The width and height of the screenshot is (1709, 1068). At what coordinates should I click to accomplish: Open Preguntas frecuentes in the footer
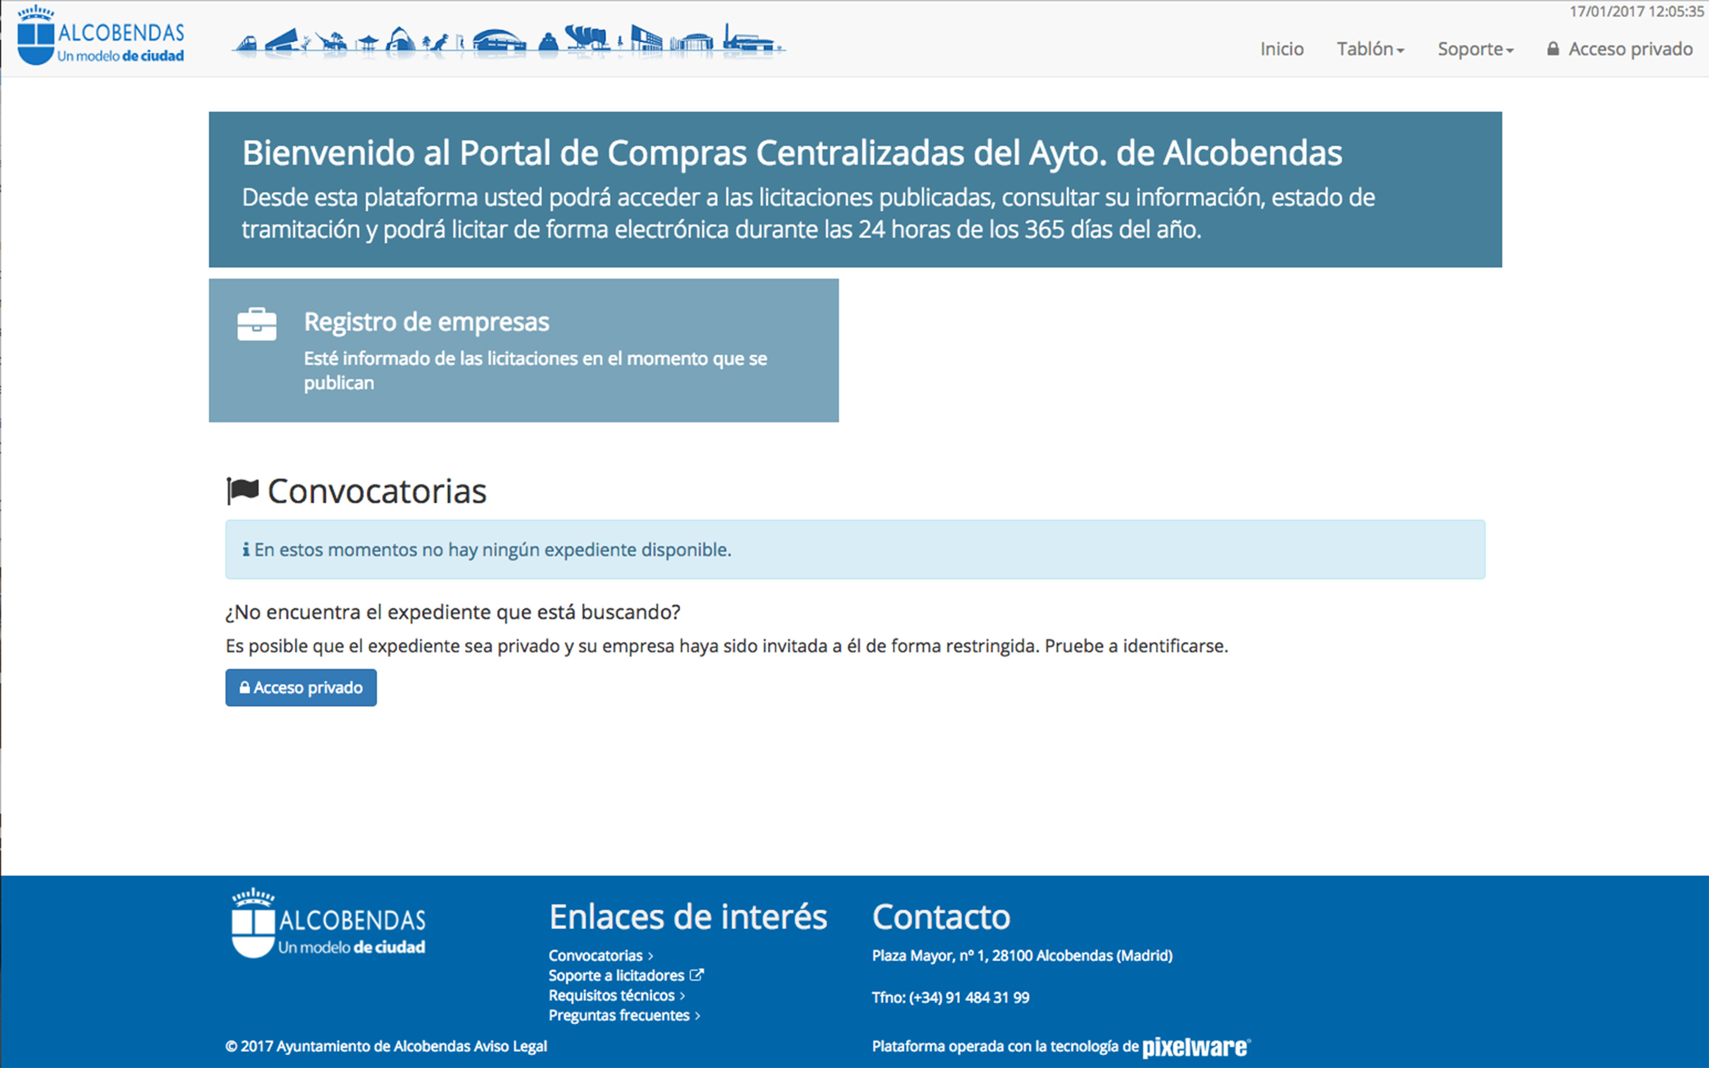tap(619, 1015)
